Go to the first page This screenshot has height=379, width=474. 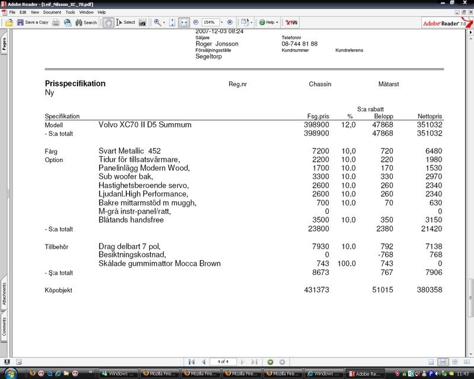(191, 362)
